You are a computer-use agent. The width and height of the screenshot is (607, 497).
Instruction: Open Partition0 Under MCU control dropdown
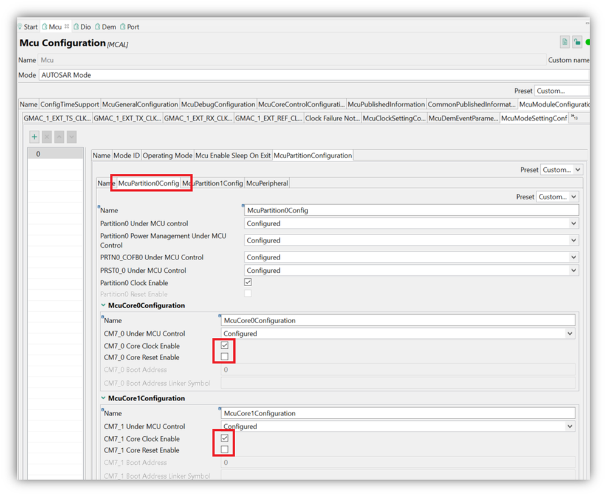point(411,224)
